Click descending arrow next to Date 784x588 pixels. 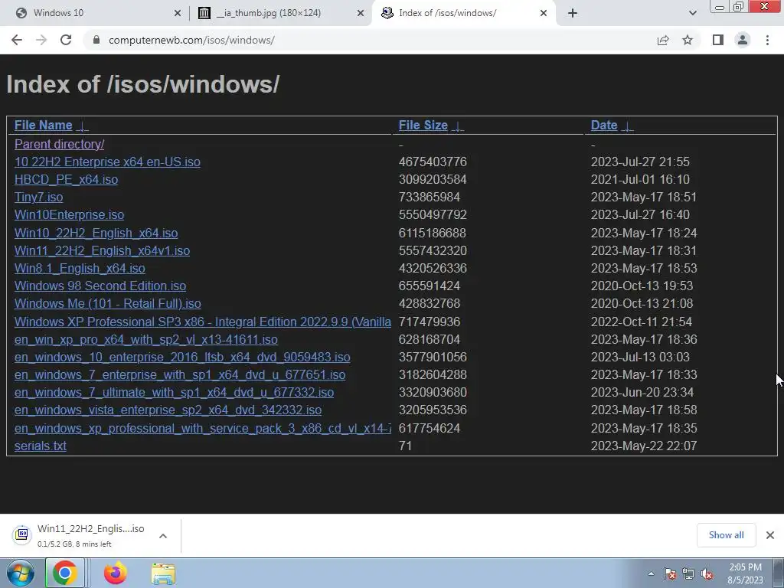tap(627, 126)
